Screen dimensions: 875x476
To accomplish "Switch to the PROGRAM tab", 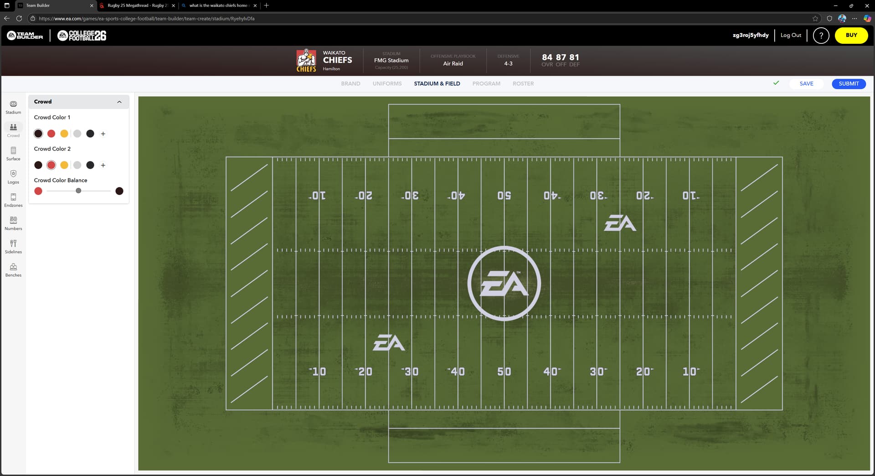I will [x=486, y=83].
